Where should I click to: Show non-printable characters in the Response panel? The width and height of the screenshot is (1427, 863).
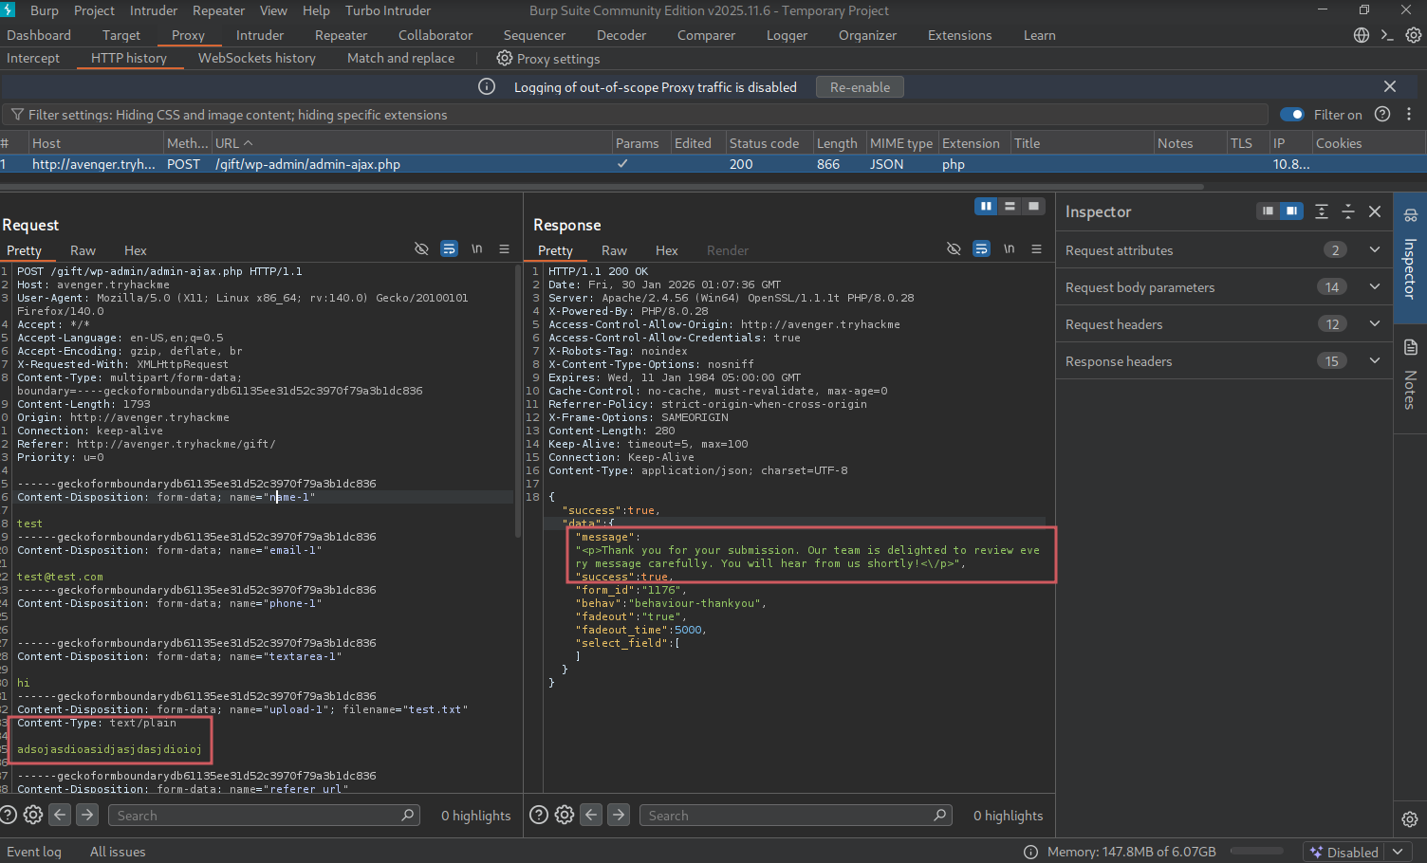(x=1009, y=249)
